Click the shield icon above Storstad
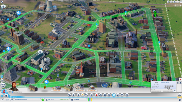Image resolution: width=182 pixels, height=102 pixels. pyautogui.click(x=6, y=96)
